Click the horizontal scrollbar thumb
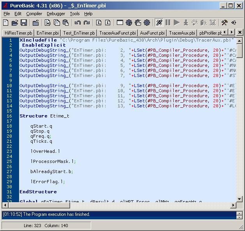Image resolution: width=245 pixels, height=231 pixels. click(39, 205)
